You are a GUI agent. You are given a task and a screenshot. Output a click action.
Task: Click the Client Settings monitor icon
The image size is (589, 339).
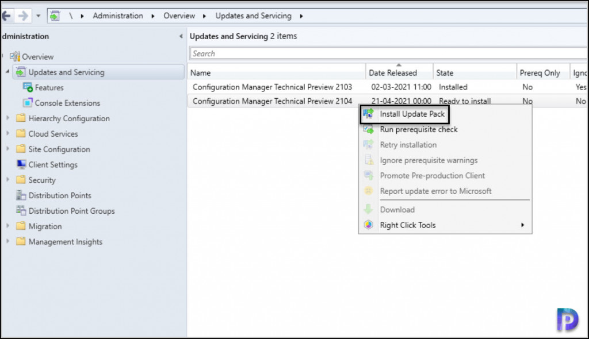21,164
